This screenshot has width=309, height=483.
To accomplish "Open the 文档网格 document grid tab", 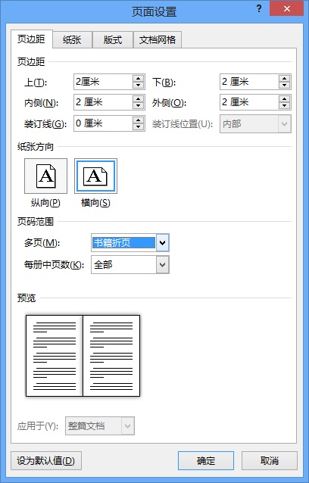I will (x=157, y=39).
